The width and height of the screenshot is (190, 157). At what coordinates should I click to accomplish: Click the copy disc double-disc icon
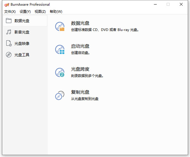[x=60, y=96]
